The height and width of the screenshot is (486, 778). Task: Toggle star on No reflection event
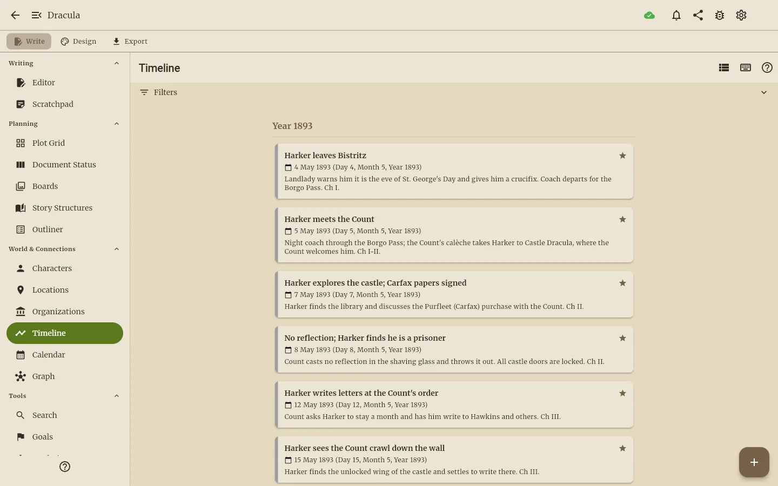point(622,338)
